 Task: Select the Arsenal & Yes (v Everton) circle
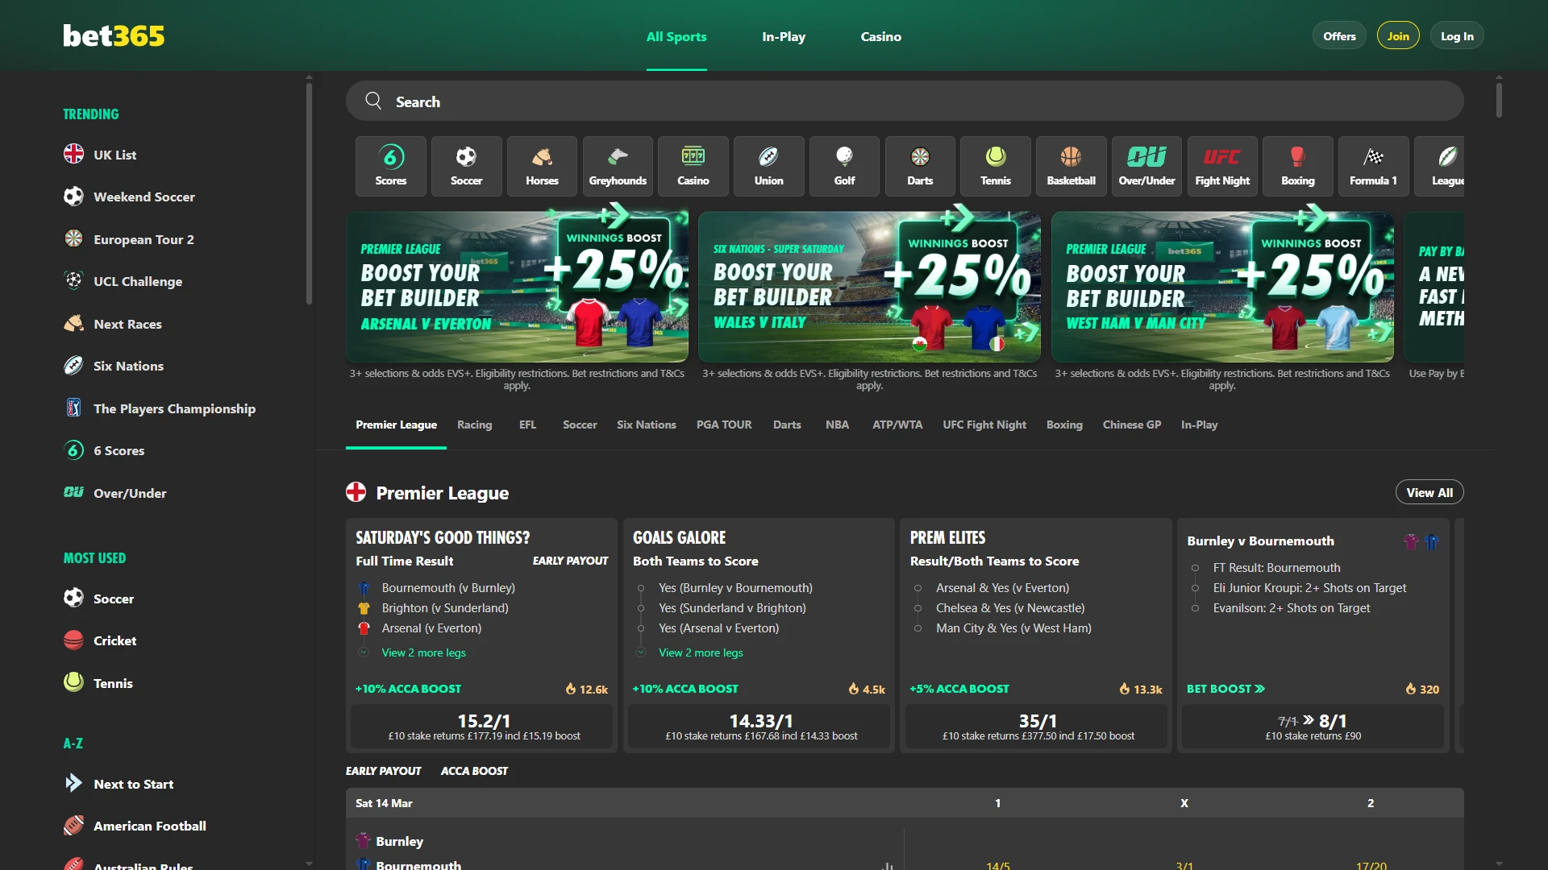click(917, 588)
